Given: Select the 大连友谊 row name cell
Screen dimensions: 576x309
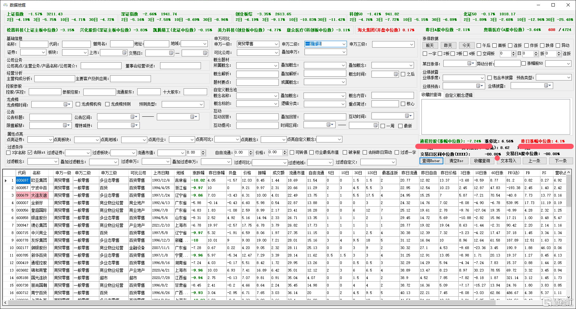Looking at the screenshot, I should 39,195.
